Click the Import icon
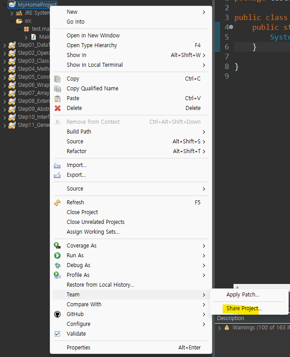 click(x=57, y=165)
